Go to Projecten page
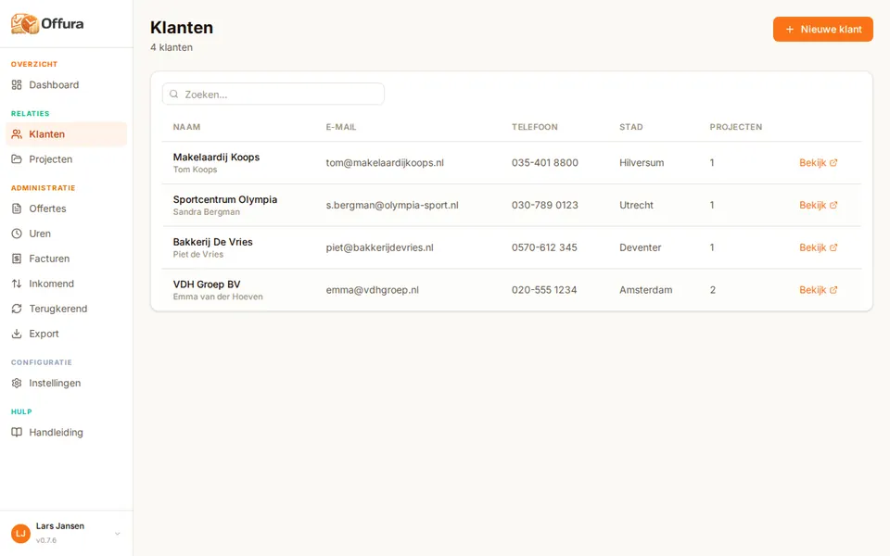This screenshot has height=556, width=890. pyautogui.click(x=67, y=158)
